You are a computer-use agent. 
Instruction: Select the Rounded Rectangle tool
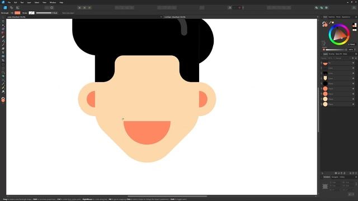click(x=3, y=72)
